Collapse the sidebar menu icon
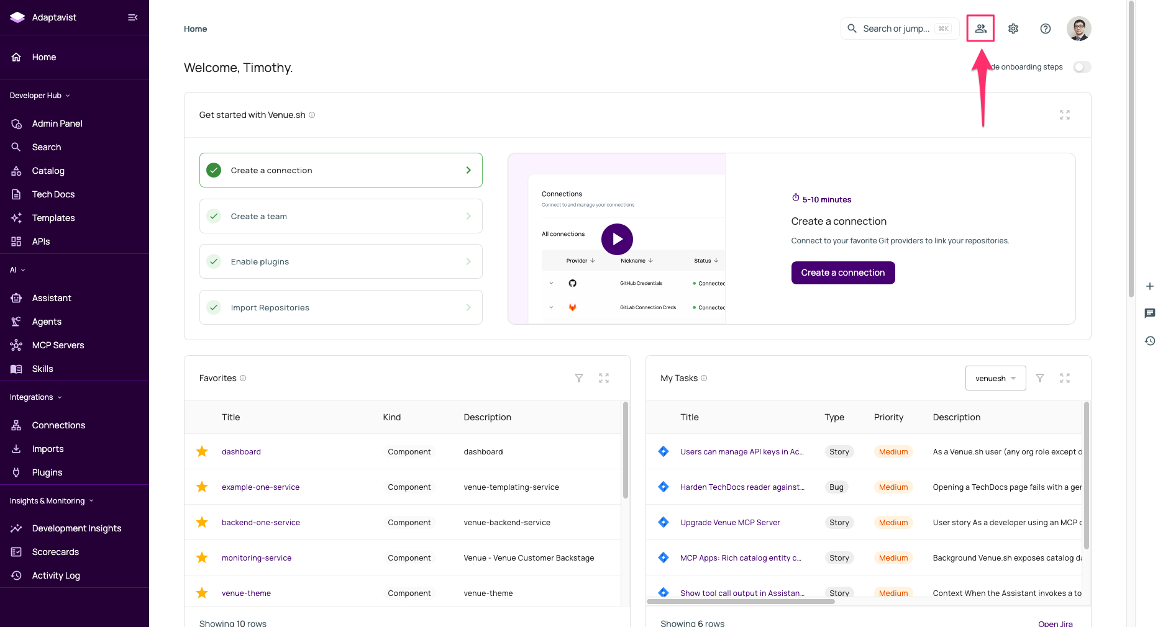Screen dimensions: 1163x627 [132, 17]
